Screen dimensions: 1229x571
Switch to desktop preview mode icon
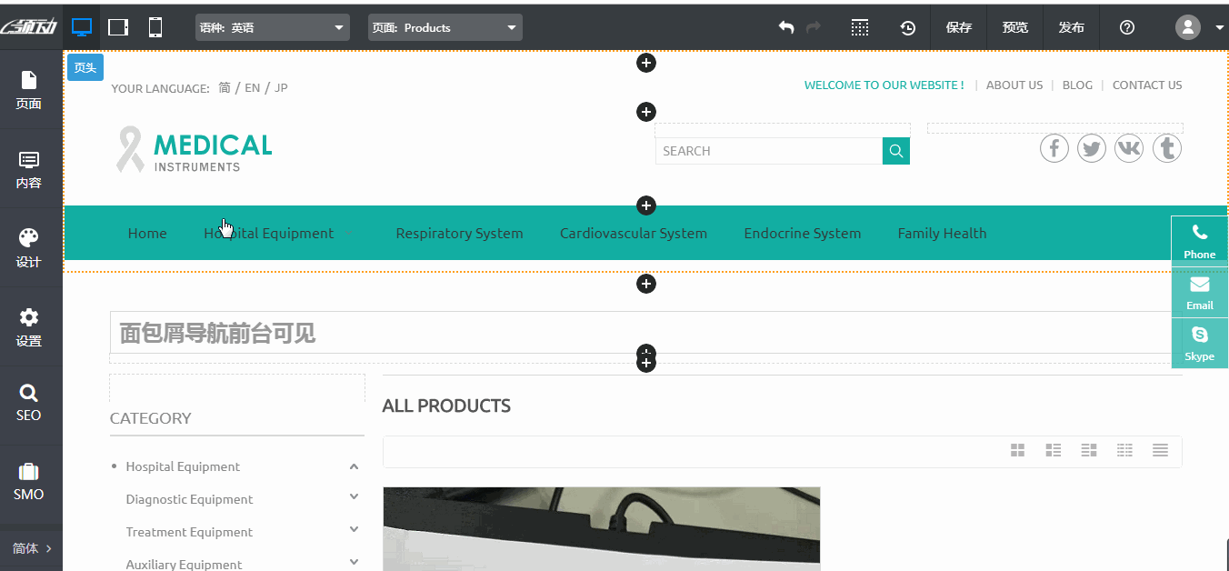(x=82, y=27)
